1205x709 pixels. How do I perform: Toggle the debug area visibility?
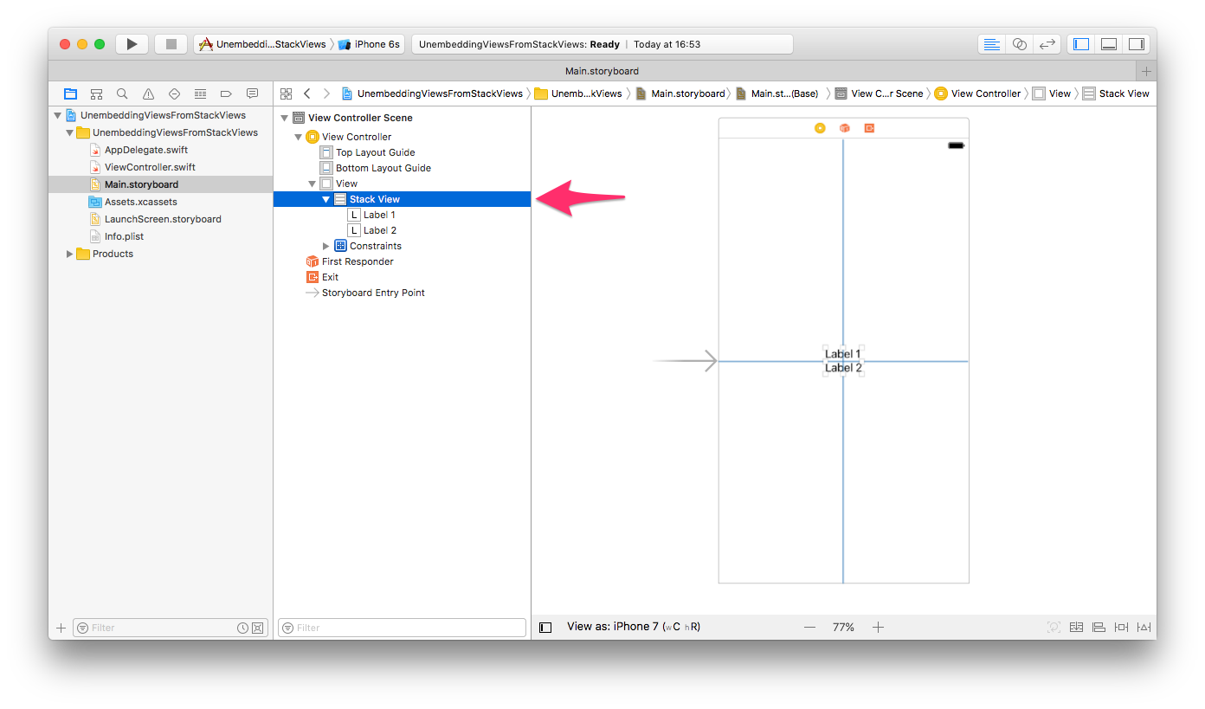(x=1108, y=43)
